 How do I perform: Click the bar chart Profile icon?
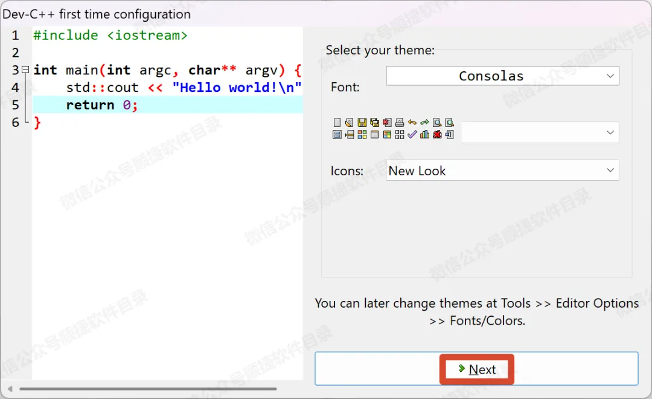click(424, 135)
